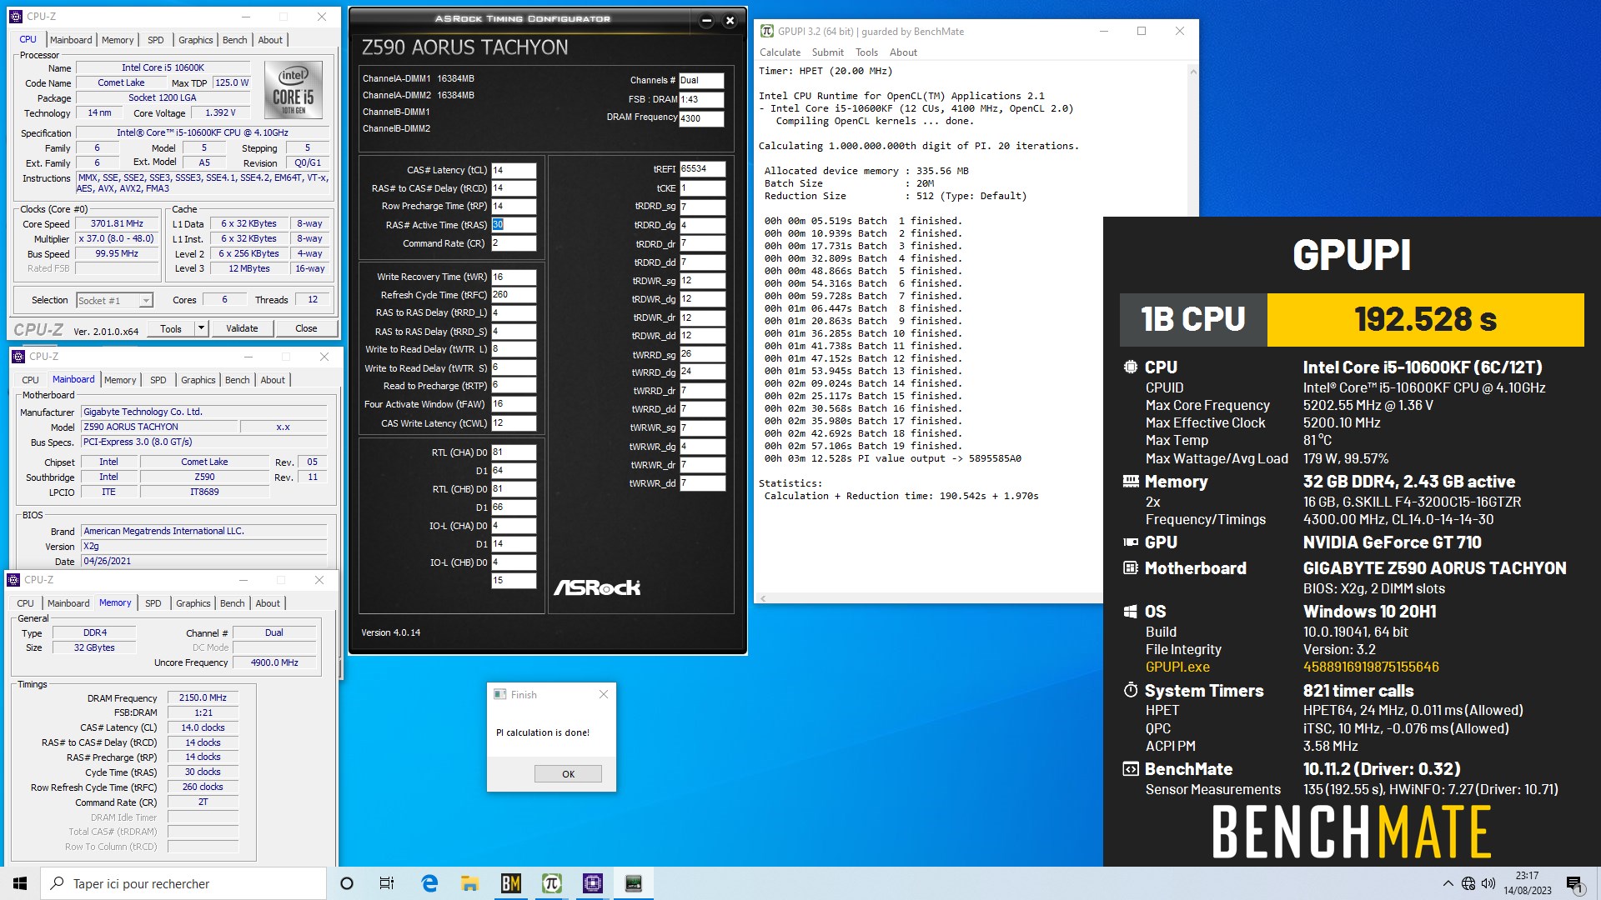1601x900 pixels.
Task: Click GPUPI.exe label in BenchMate panel
Action: [1177, 667]
